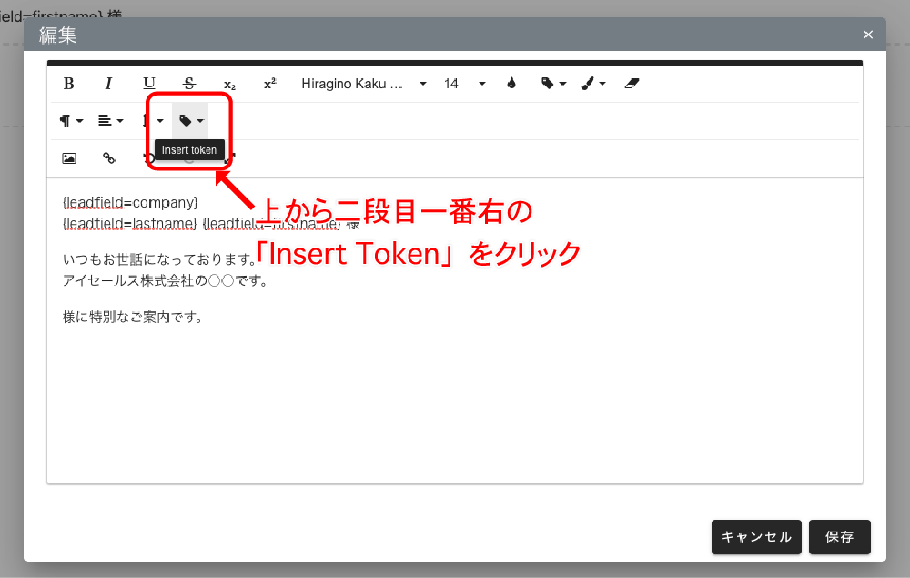The width and height of the screenshot is (910, 578).
Task: Open the paintbrush inline style dropdown
Action: (593, 84)
